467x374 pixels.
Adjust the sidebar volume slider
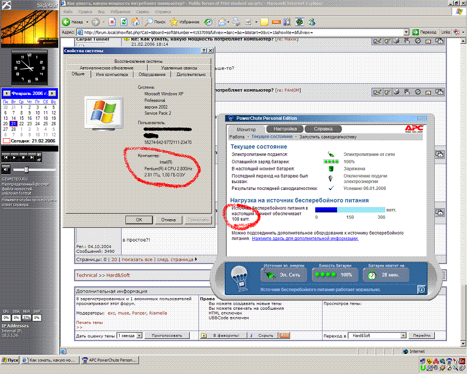point(26,169)
